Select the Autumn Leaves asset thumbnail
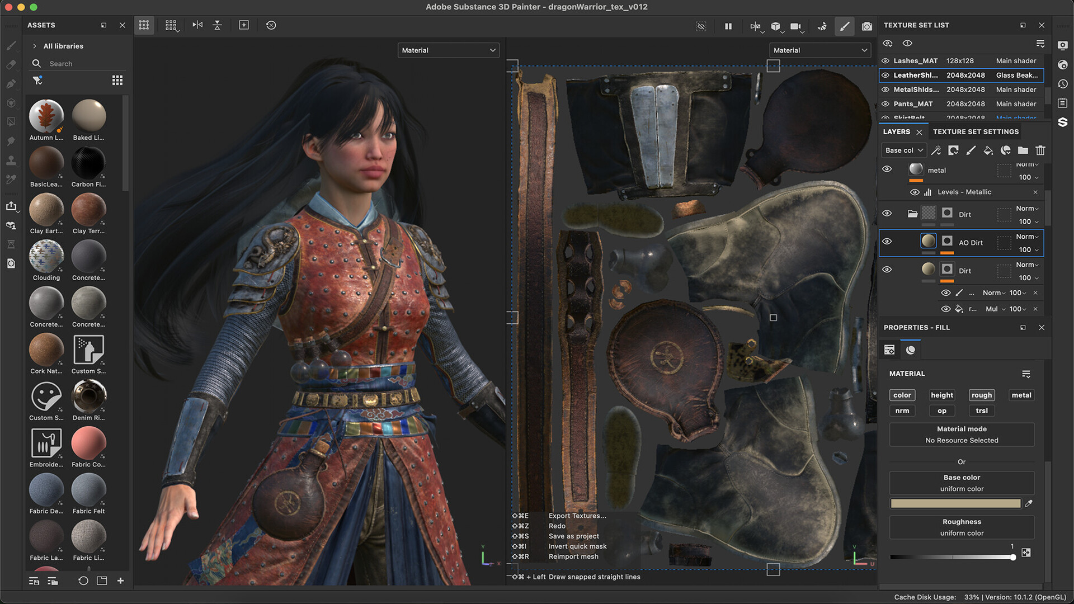Image resolution: width=1074 pixels, height=604 pixels. tap(46, 116)
